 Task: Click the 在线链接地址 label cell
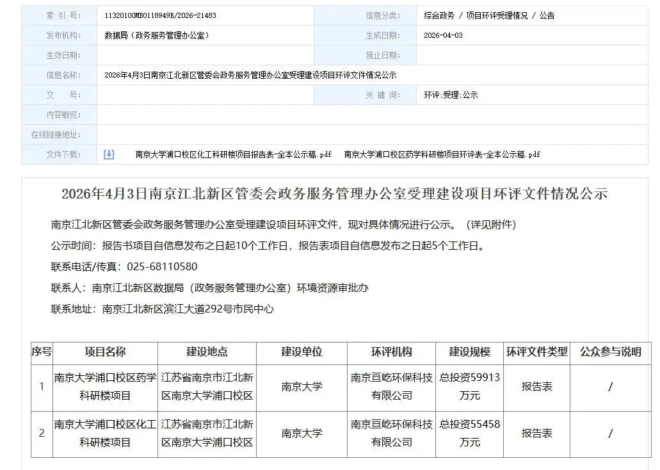coord(60,134)
